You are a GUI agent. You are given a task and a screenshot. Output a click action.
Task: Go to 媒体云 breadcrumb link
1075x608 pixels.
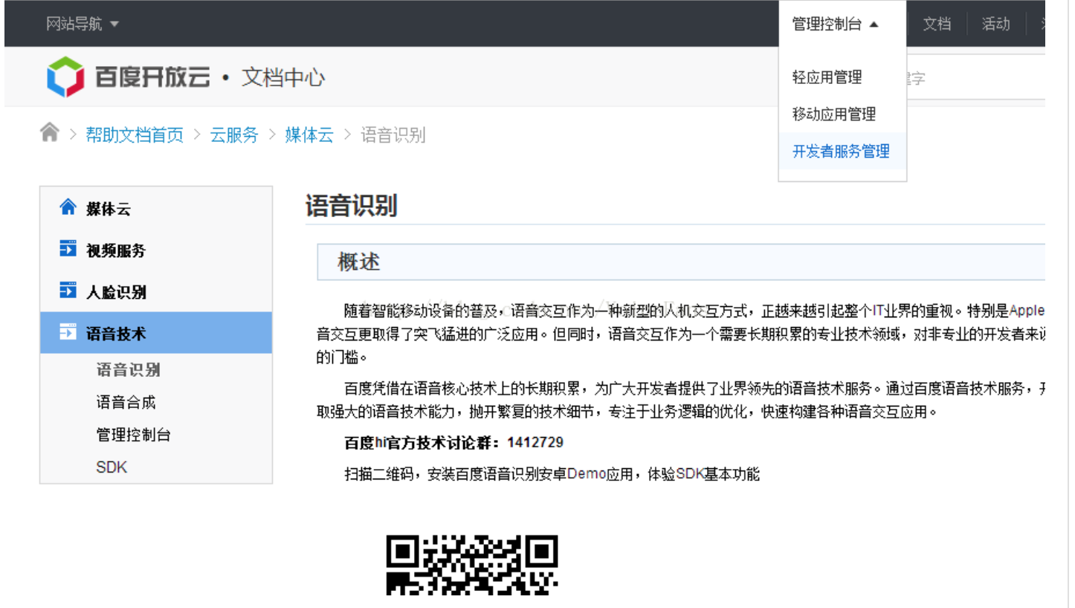pyautogui.click(x=309, y=135)
